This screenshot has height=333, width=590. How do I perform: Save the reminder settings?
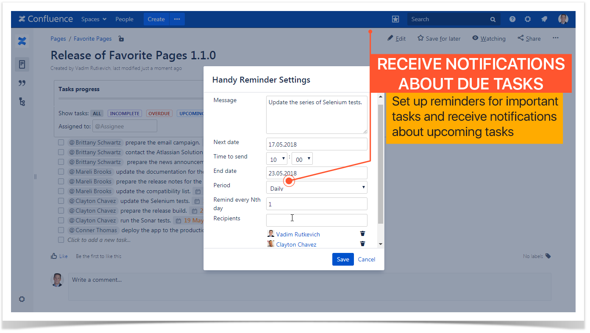coord(343,259)
